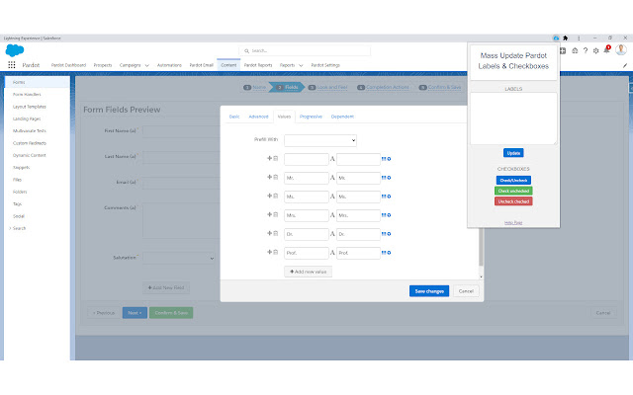
Task: Expand the Reports menu chevron
Action: (x=301, y=65)
